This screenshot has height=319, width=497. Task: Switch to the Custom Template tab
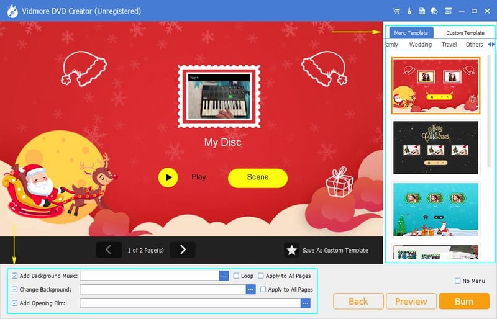pyautogui.click(x=465, y=33)
